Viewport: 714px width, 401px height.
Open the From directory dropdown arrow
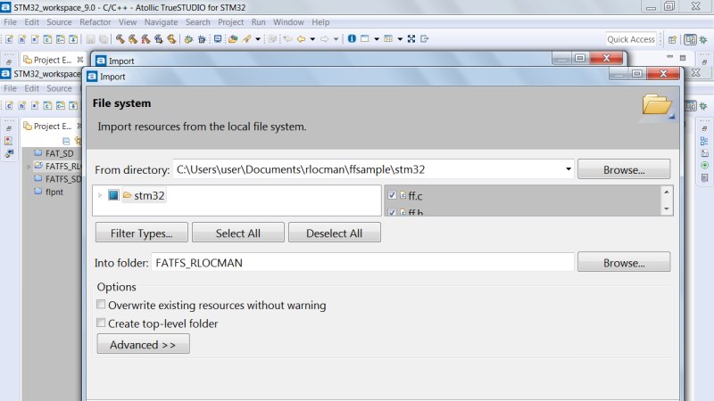569,169
